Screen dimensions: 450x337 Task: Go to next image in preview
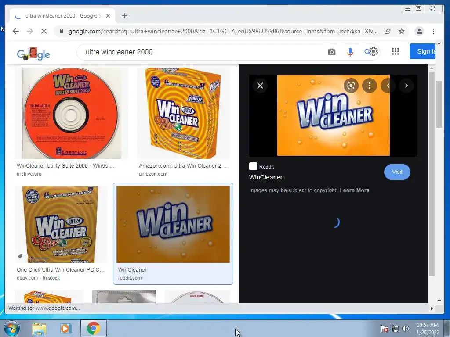(x=406, y=86)
